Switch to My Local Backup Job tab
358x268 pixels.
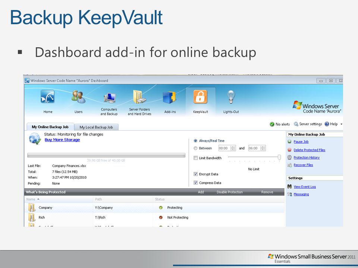coord(96,127)
